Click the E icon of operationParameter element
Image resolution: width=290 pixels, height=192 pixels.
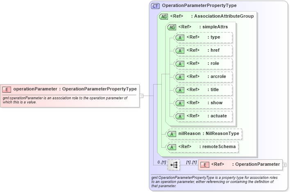pyautogui.click(x=7, y=90)
